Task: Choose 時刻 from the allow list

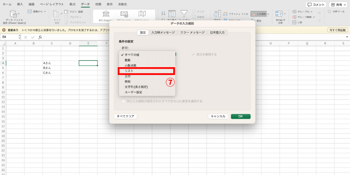Action: pyautogui.click(x=147, y=82)
